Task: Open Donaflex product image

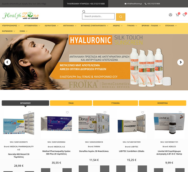Action: pyautogui.click(x=94, y=124)
